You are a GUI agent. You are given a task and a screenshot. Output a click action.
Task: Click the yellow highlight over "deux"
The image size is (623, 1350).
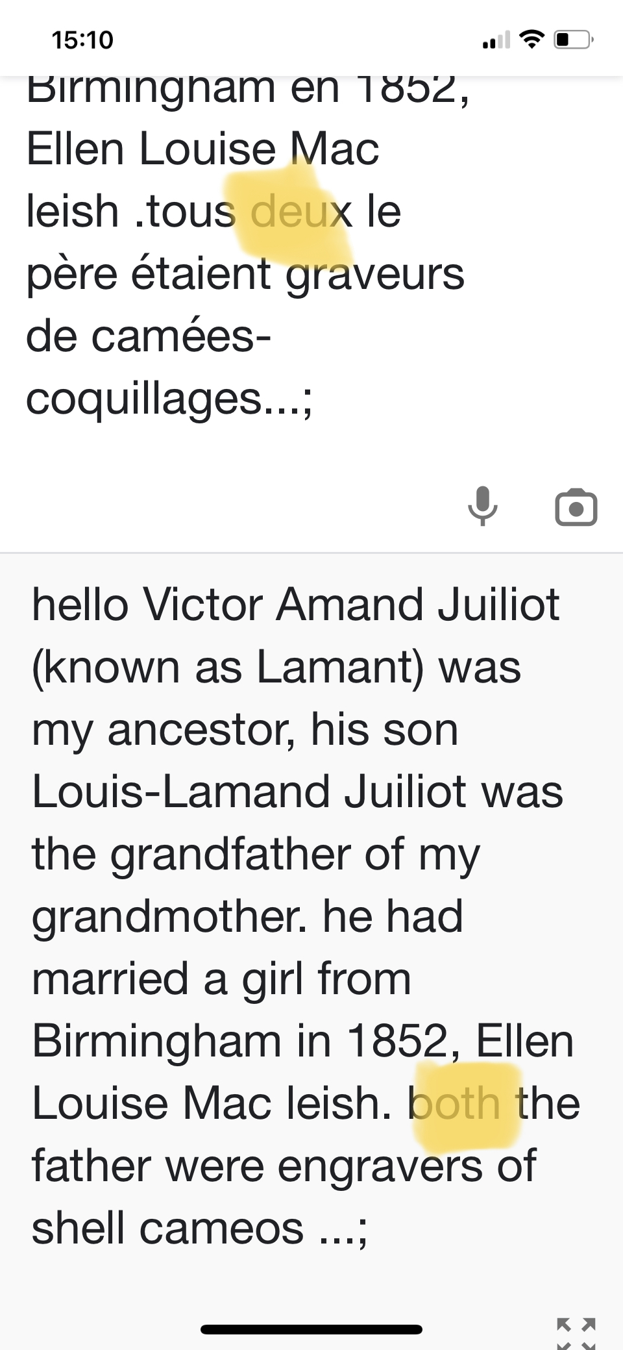tap(289, 213)
